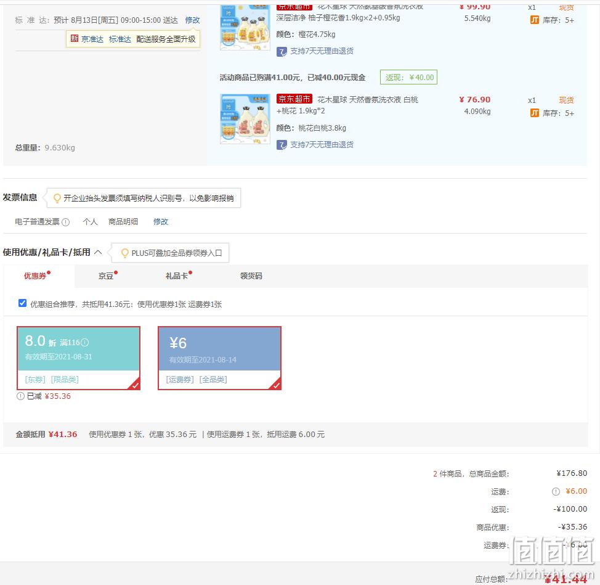Screen dimensions: 600x585
Task: Click the 返现: ¥40.00 badge
Action: [408, 77]
